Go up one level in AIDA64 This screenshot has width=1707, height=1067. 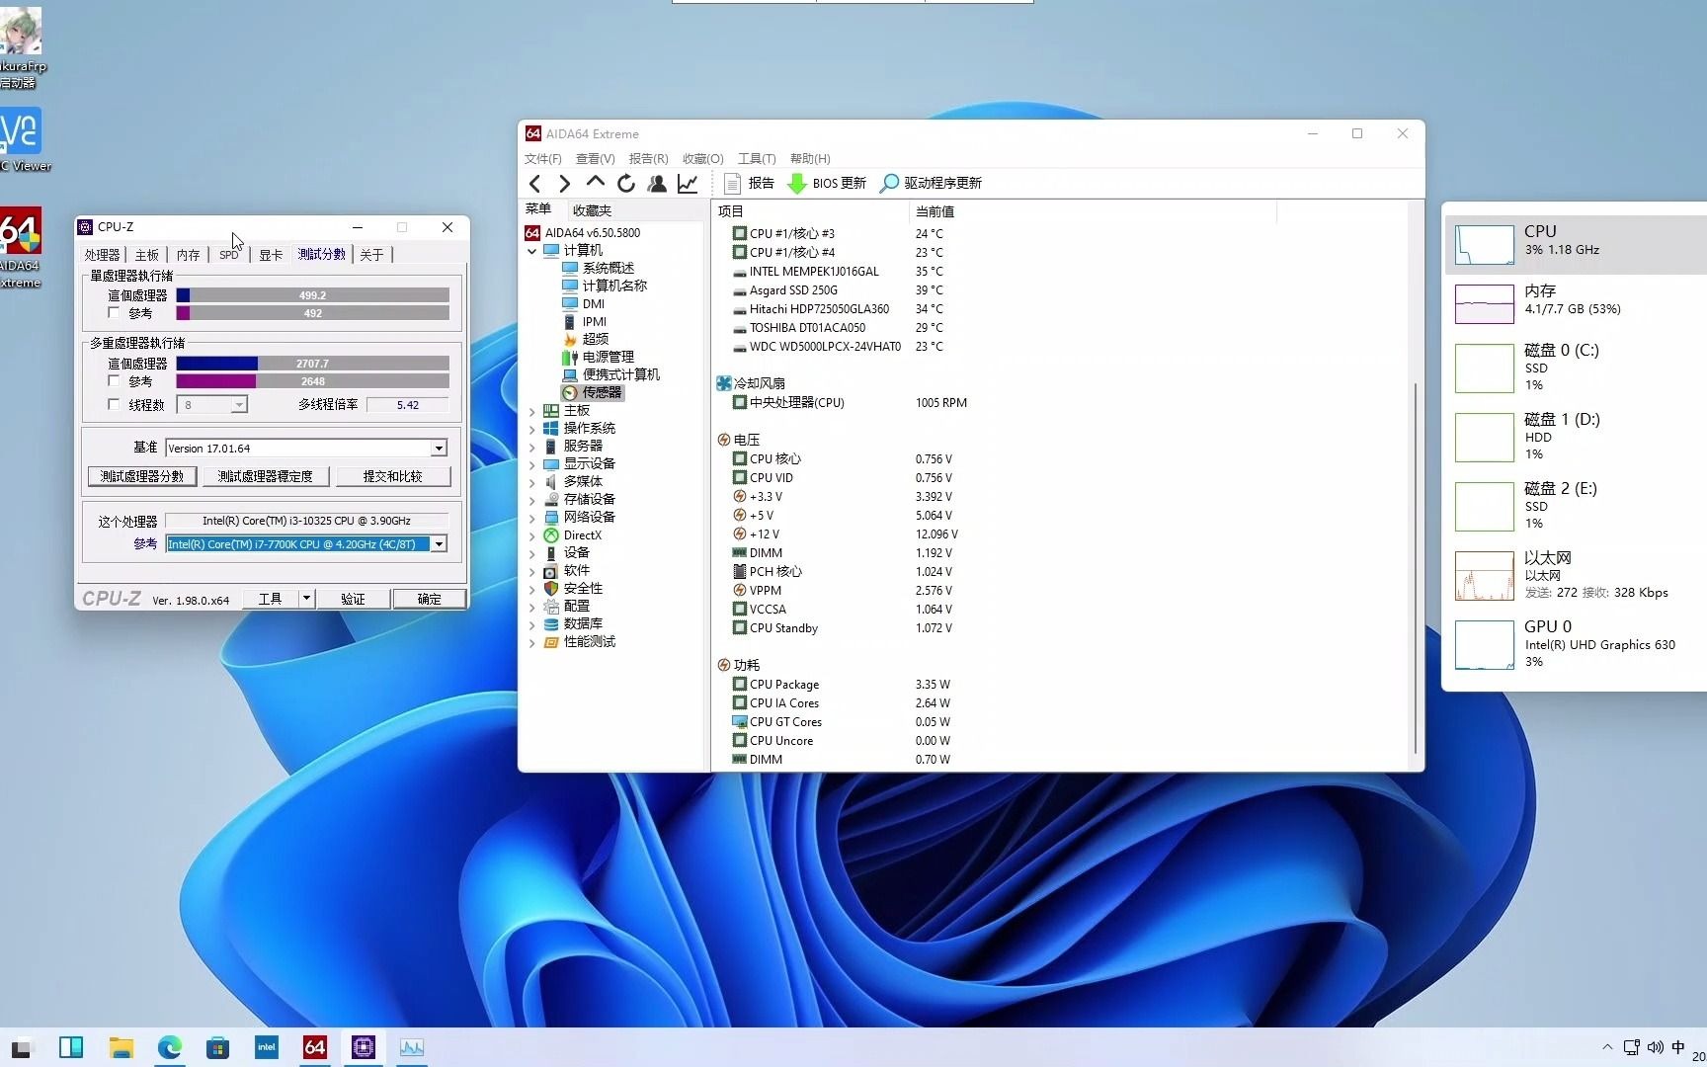[595, 183]
